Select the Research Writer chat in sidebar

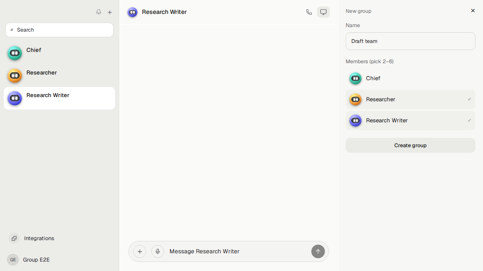click(59, 98)
